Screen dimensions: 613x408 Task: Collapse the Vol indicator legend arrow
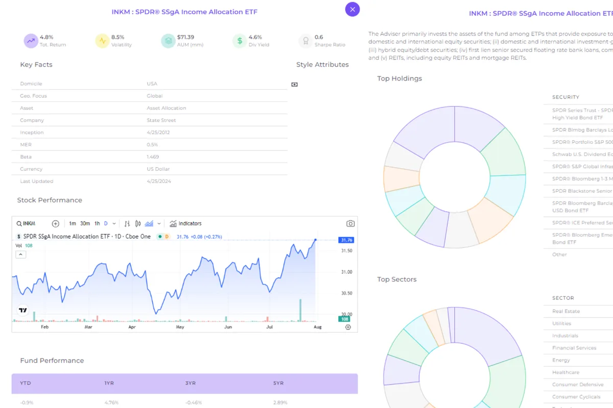[20, 254]
